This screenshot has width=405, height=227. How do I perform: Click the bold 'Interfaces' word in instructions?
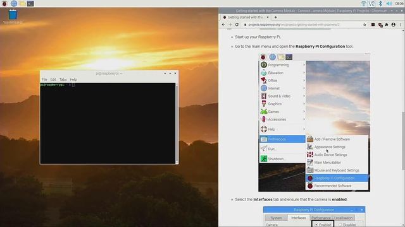tap(263, 199)
